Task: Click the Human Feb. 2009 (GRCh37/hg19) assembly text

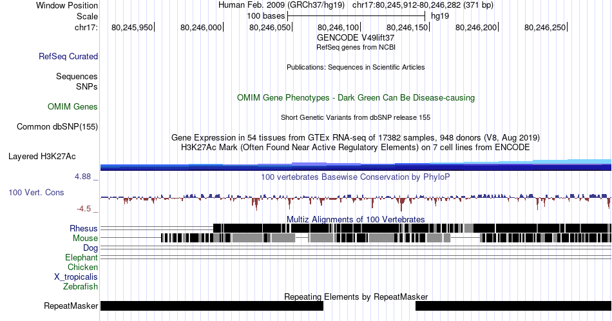Action: click(x=282, y=5)
